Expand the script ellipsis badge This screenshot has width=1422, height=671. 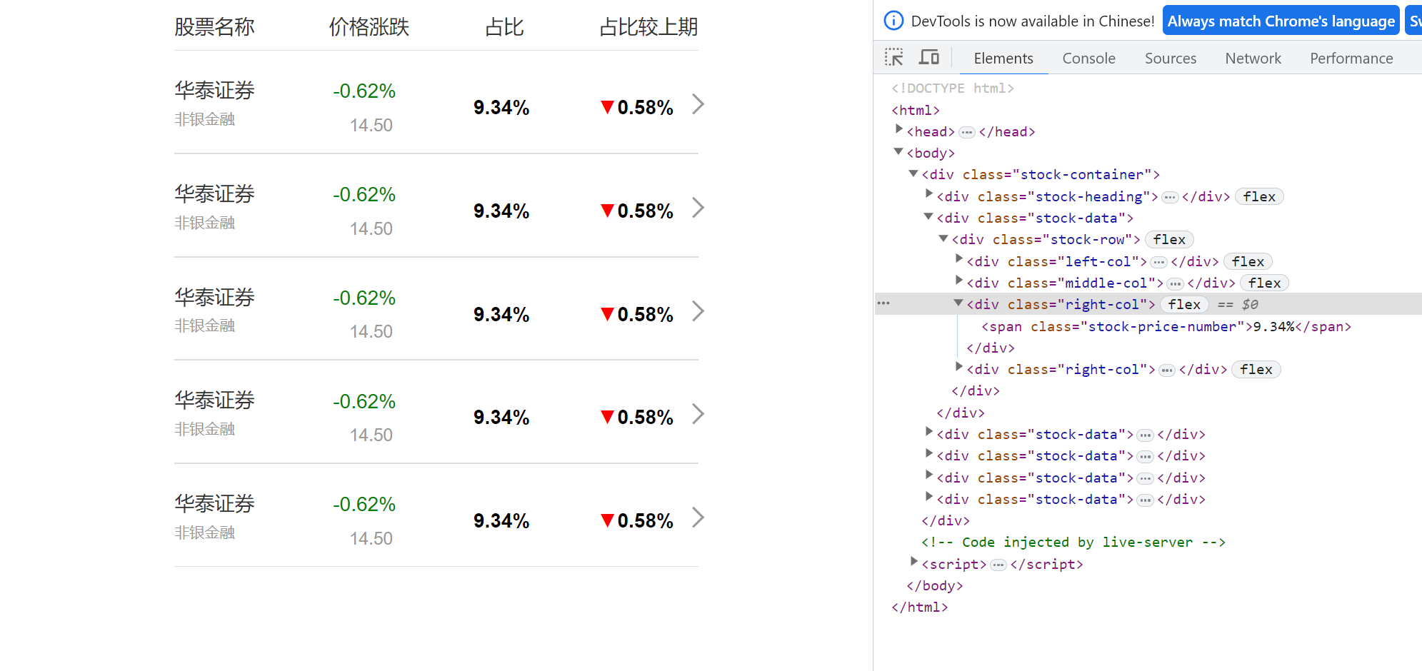point(998,565)
